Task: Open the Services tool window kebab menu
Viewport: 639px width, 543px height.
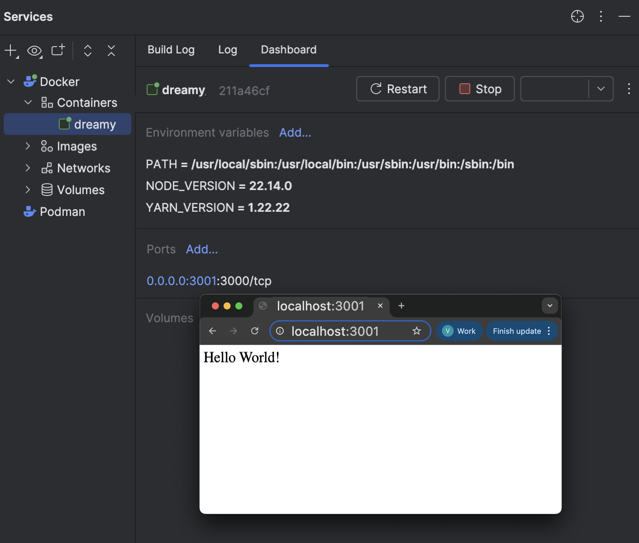Action: coord(601,16)
